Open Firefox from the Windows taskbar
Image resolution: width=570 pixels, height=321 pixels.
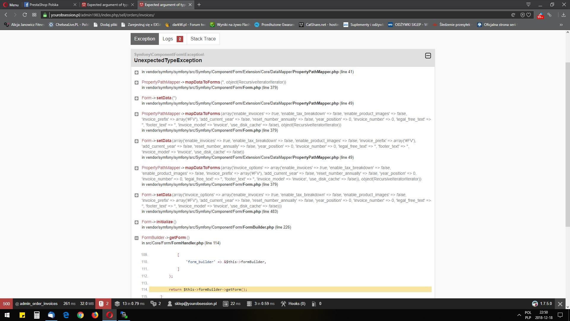pos(95,315)
